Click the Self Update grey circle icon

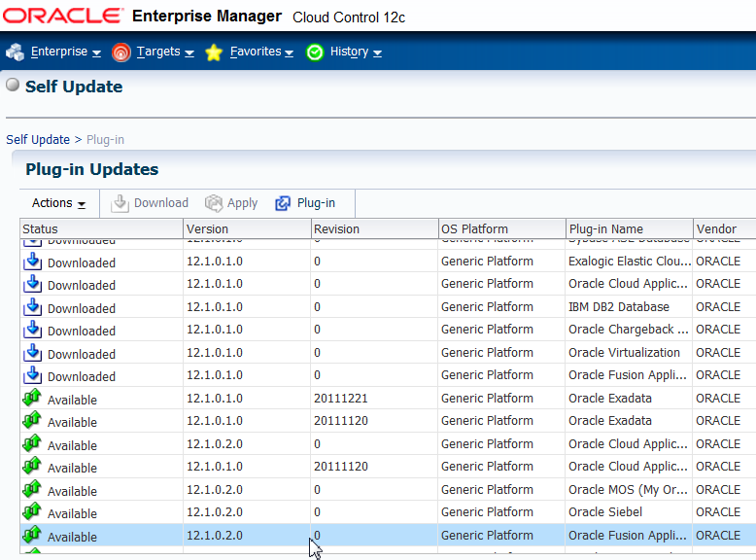coord(13,85)
